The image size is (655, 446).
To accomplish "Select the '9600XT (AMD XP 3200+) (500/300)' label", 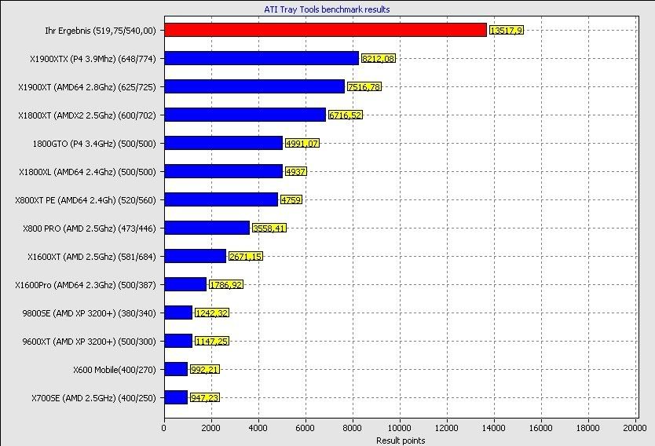I will pos(89,342).
